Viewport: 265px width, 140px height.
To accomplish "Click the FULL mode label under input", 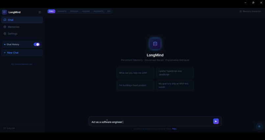I will click(174, 129).
